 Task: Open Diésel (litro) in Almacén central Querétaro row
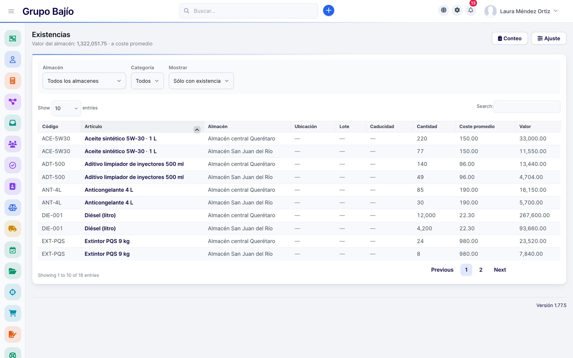[100, 216]
